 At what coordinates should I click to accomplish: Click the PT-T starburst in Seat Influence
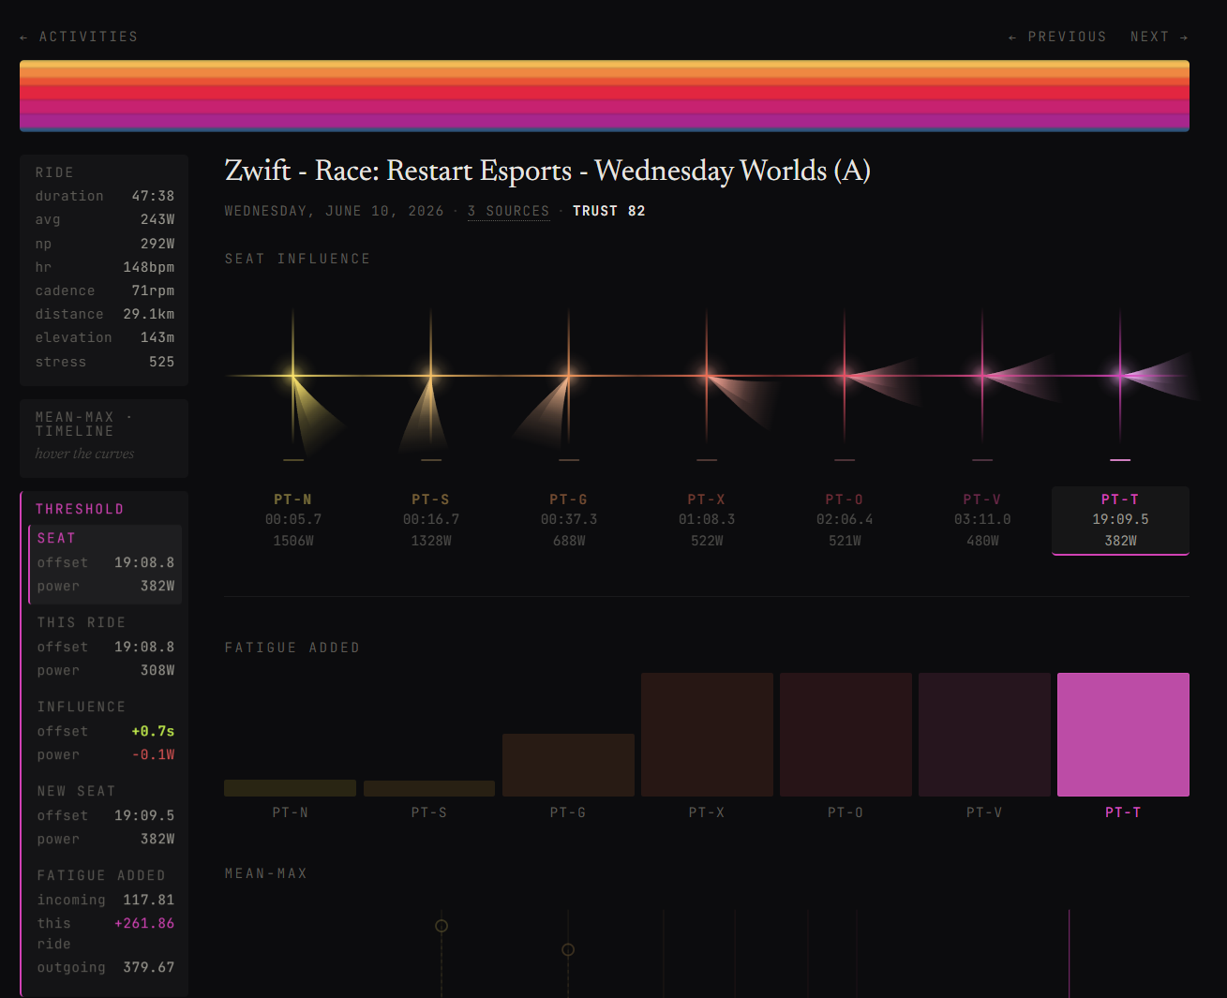tap(1120, 376)
